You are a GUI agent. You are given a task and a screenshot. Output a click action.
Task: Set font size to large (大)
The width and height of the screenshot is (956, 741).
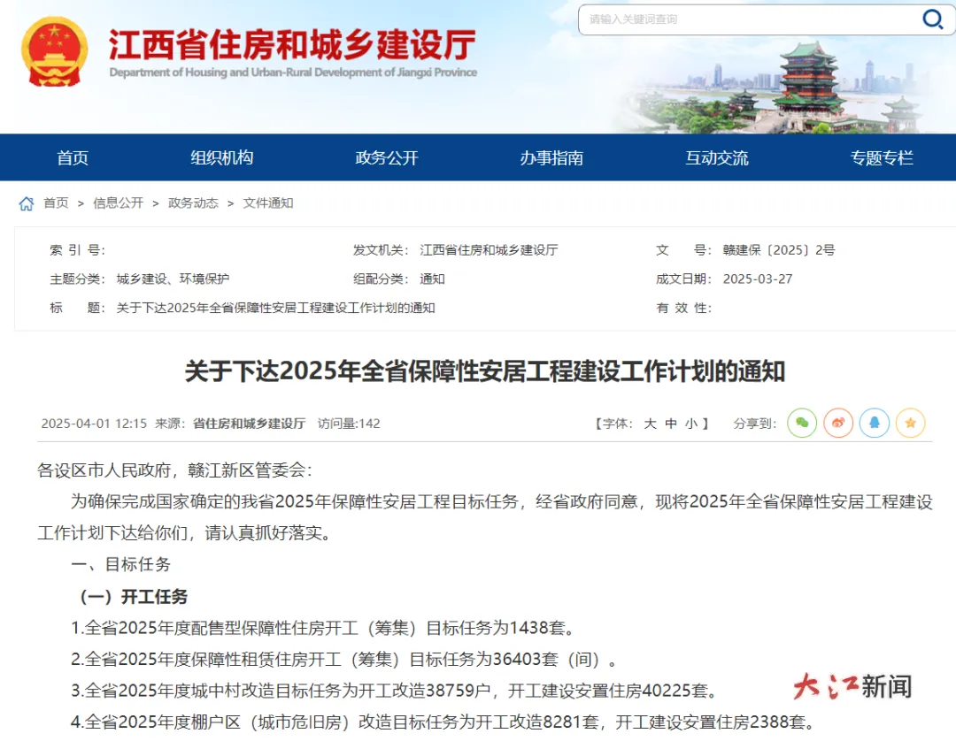tap(650, 424)
